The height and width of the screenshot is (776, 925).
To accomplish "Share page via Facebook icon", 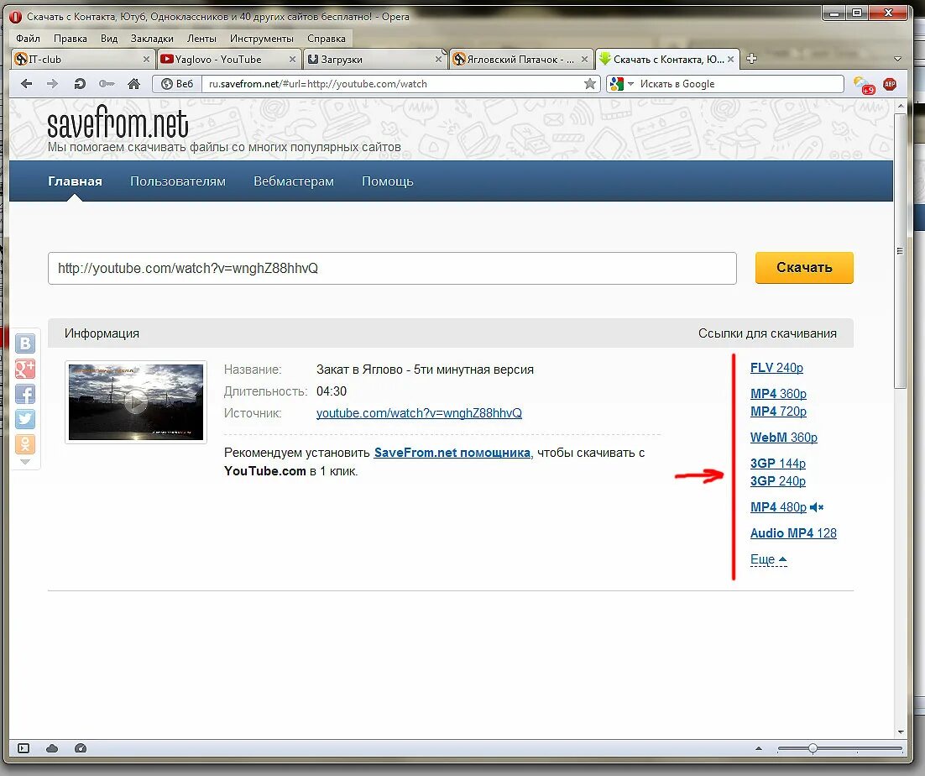I will click(25, 394).
